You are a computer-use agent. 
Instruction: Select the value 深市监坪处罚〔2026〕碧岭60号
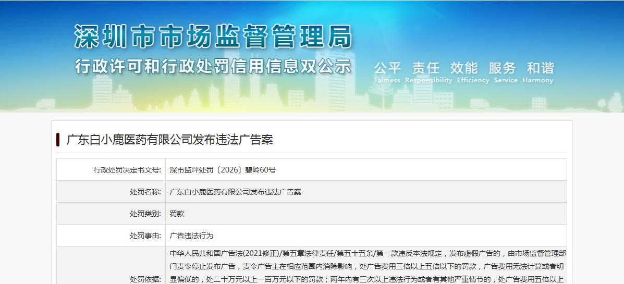click(x=223, y=170)
